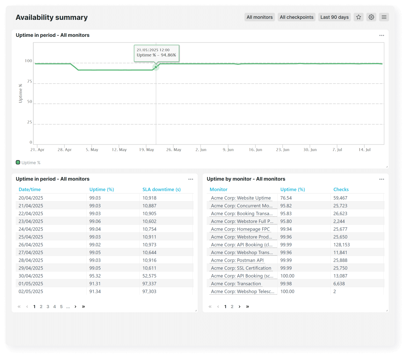406x357 pixels.
Task: Sort the table by Uptime (%) column
Action: tap(101, 189)
